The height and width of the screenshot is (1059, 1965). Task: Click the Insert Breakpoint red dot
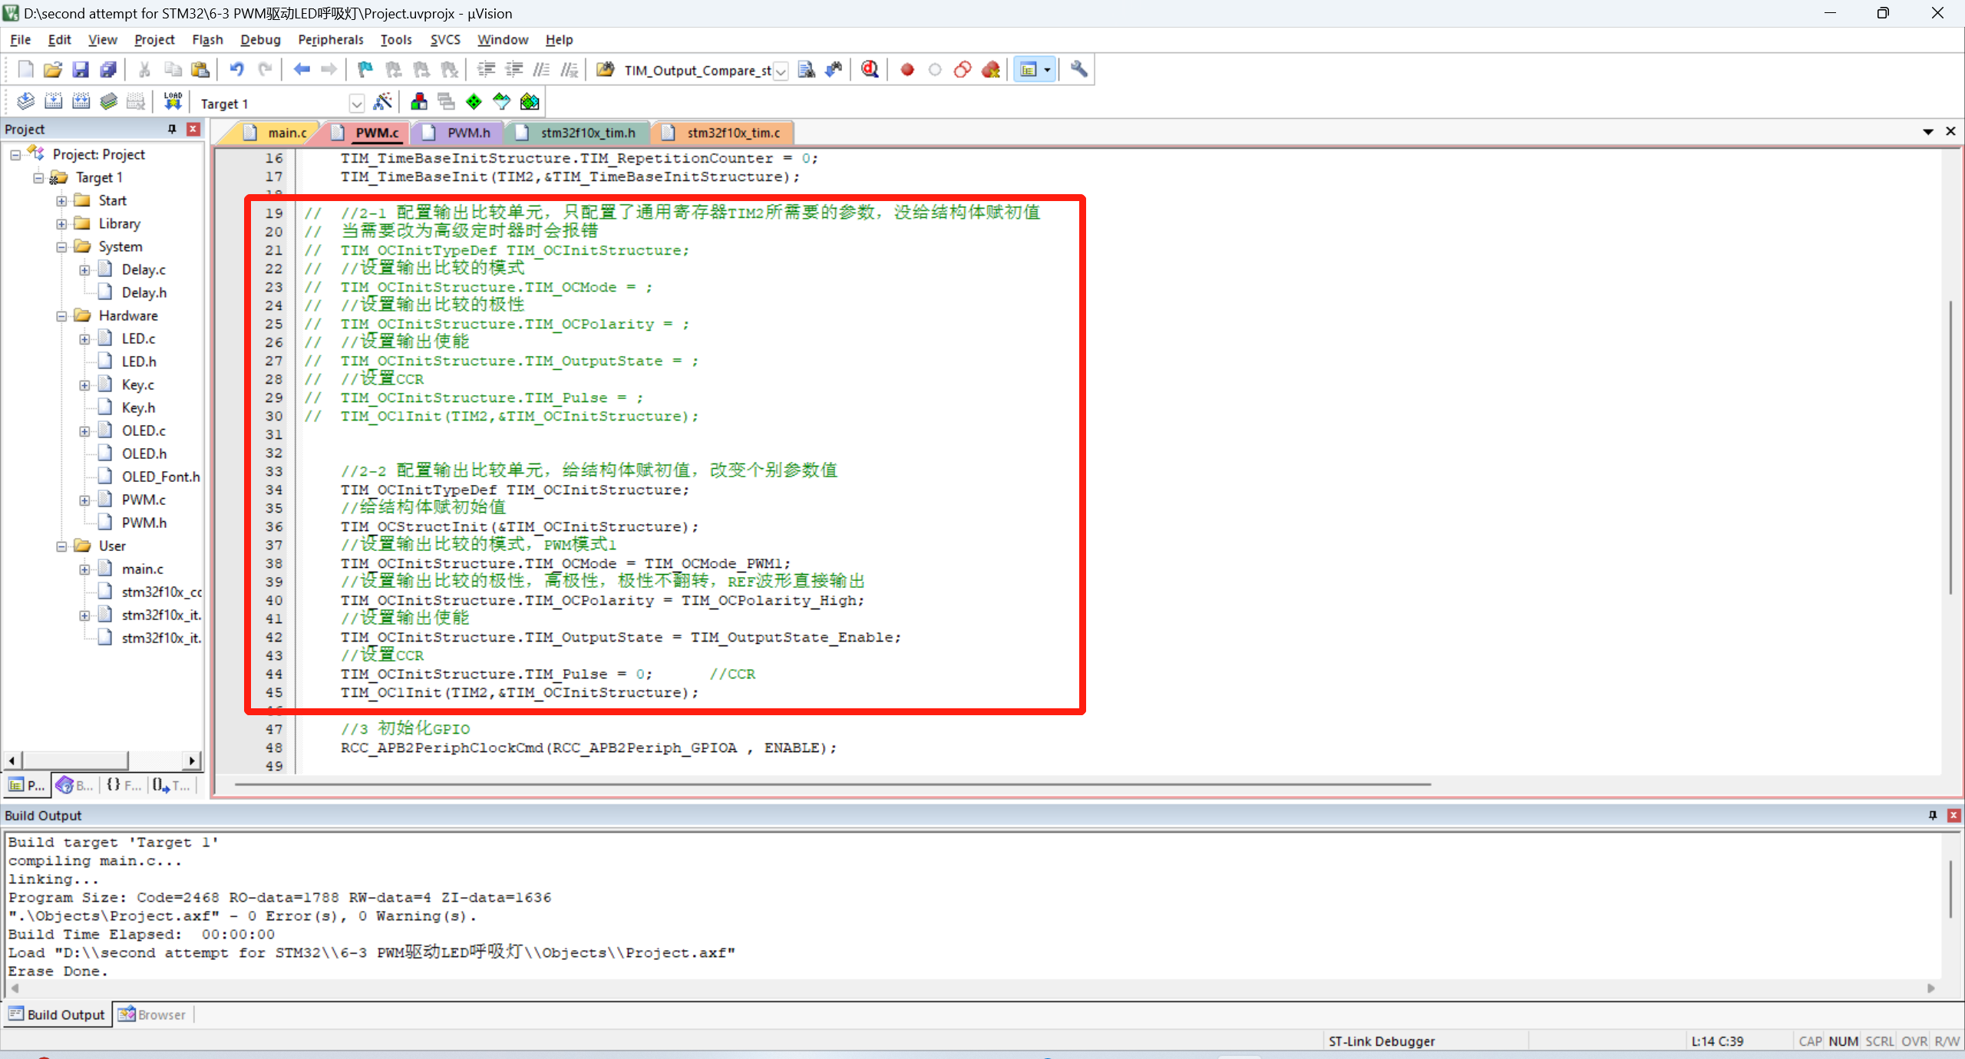tap(907, 70)
